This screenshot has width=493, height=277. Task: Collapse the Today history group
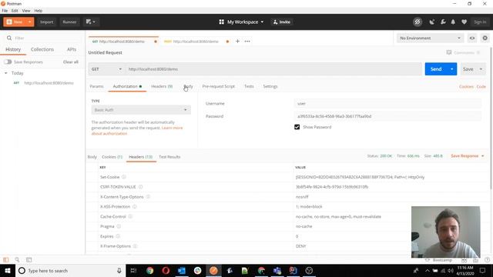5,73
